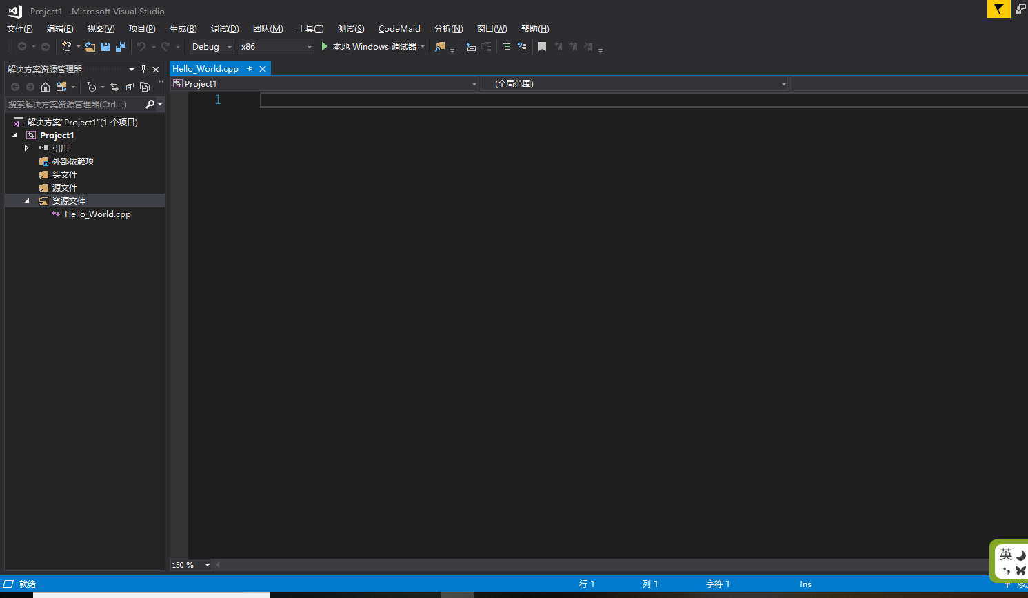Select the 头文件 folder
The width and height of the screenshot is (1028, 598).
tap(65, 174)
